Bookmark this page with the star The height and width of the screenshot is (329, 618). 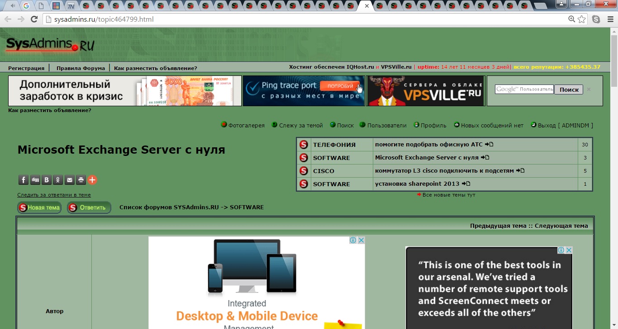582,19
